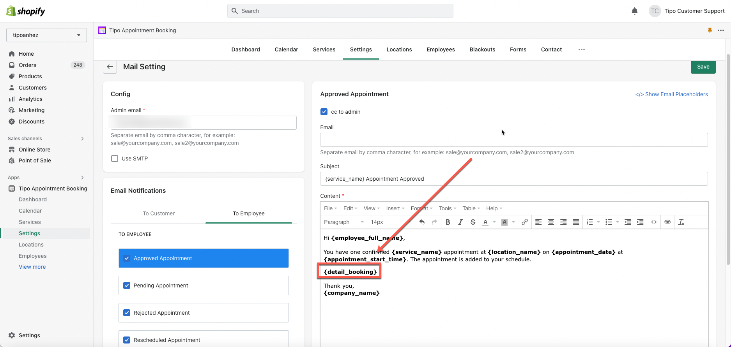The height and width of the screenshot is (347, 731).
Task: Click the undo arrow in the editor toolbar
Action: point(422,222)
